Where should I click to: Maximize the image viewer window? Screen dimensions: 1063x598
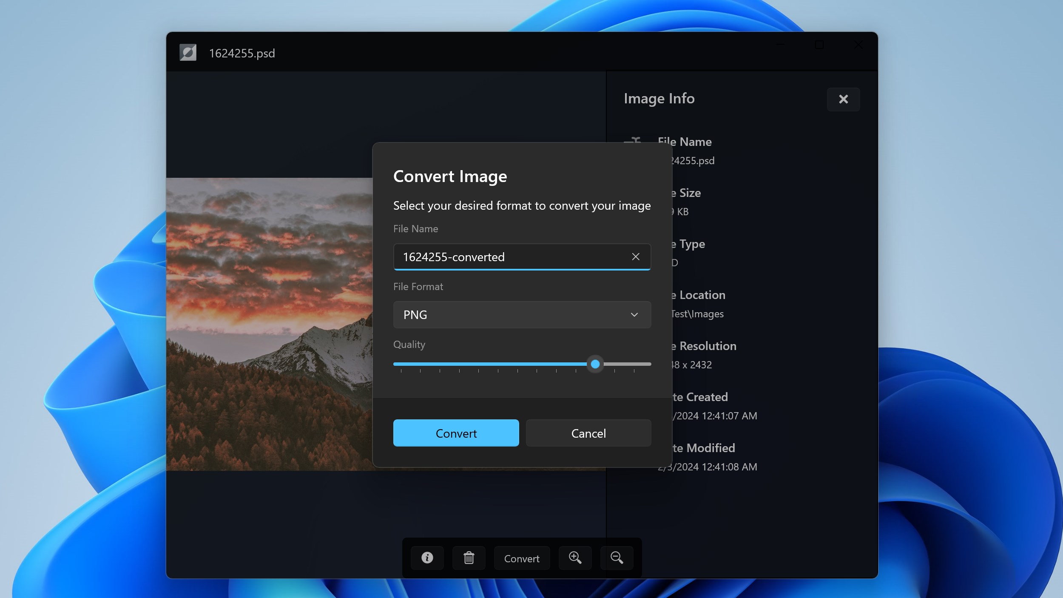pos(819,45)
